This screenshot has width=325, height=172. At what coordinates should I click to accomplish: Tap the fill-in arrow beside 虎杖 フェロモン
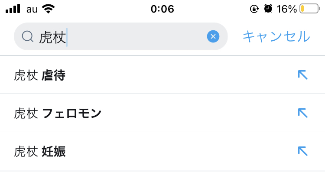(x=302, y=113)
